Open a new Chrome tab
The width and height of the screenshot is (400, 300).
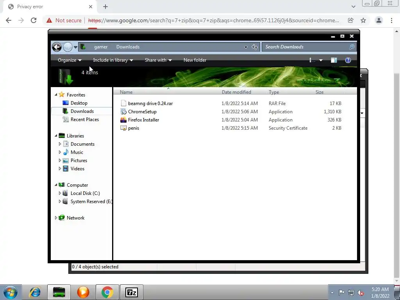coord(105,7)
